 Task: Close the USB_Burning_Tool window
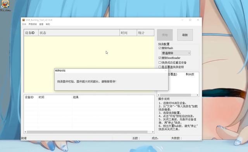point(198,20)
